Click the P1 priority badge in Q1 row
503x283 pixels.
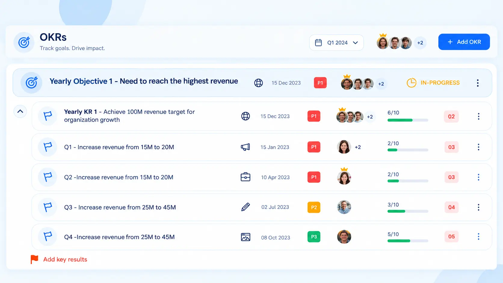click(314, 147)
